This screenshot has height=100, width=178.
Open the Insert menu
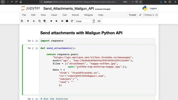pyautogui.click(x=54, y=15)
